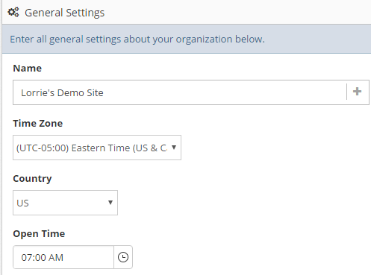Click the Open Time label
This screenshot has height=275, width=371.
click(39, 234)
